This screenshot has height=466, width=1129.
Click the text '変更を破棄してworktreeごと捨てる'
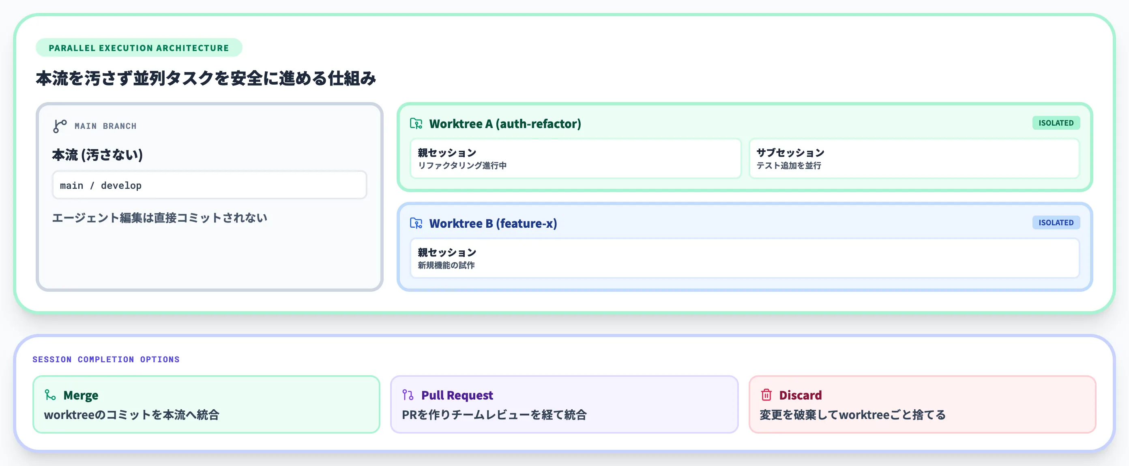(853, 415)
